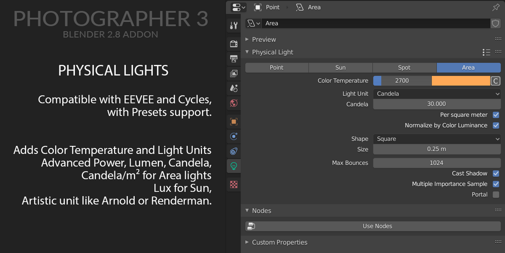Expand the Preview panel
The image size is (505, 253).
(x=247, y=39)
